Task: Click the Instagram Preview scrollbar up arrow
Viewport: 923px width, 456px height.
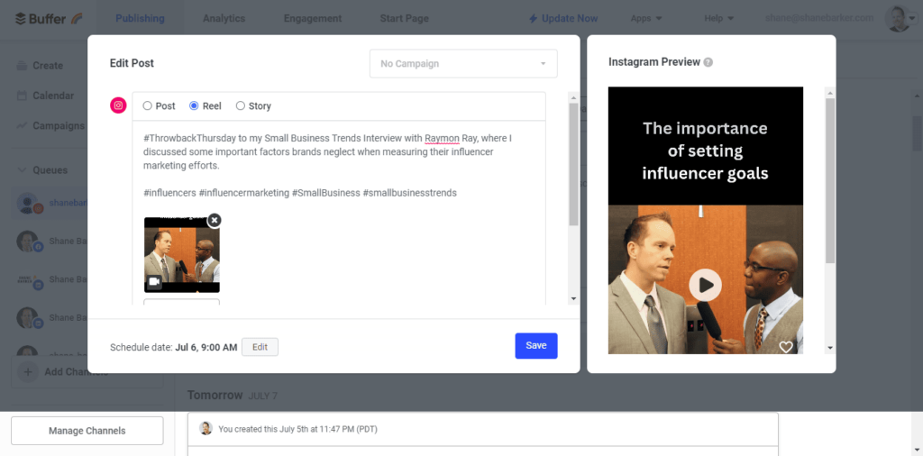Action: coord(830,93)
